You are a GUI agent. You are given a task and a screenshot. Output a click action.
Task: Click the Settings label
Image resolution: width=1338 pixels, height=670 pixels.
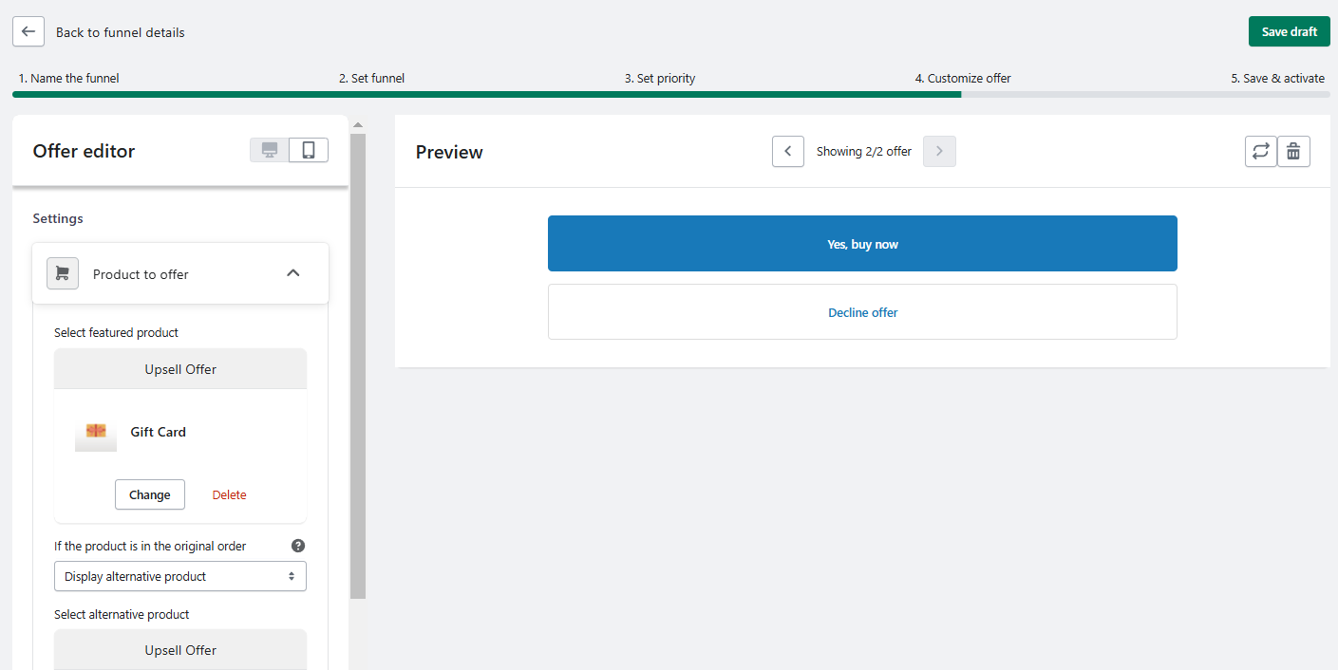coord(58,218)
